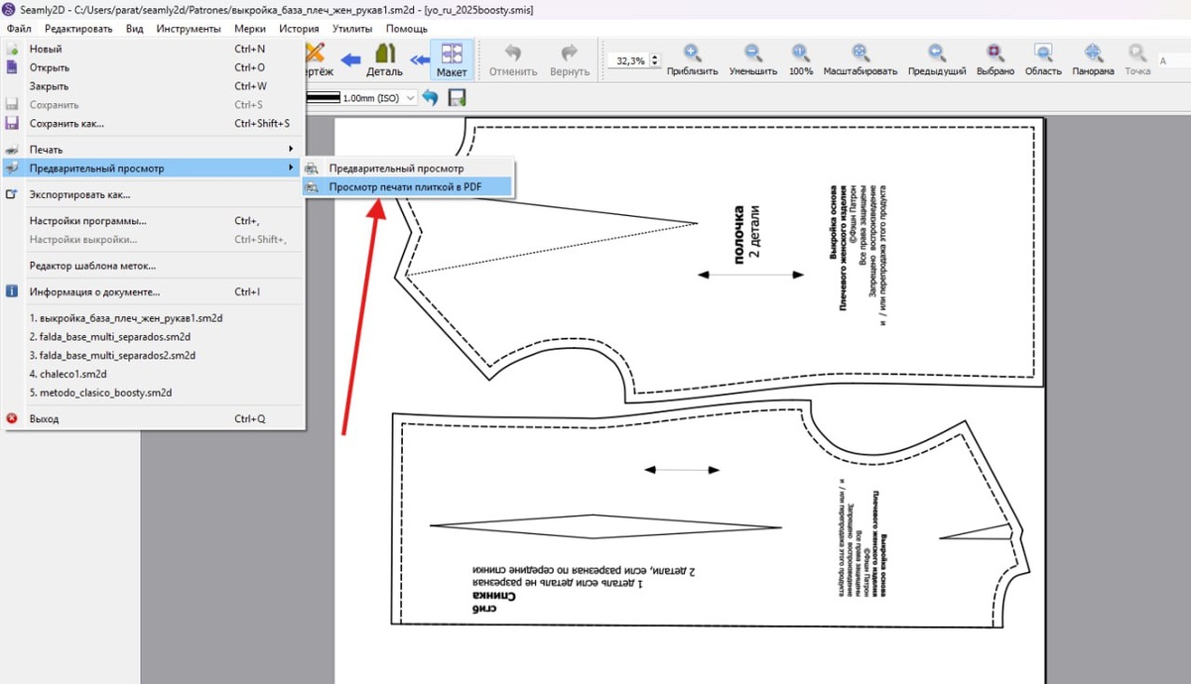
Task: Click the blue info icon beside Информация о документе
Action: [12, 292]
